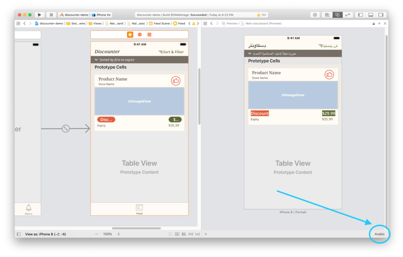Click the Update Frames button
The width and height of the screenshot is (403, 257).
click(170, 234)
